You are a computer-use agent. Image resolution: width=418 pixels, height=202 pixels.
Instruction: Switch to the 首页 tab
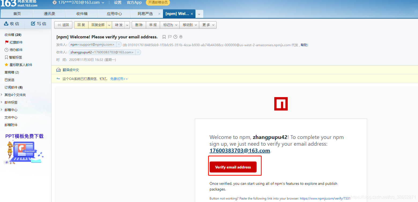pyautogui.click(x=17, y=14)
